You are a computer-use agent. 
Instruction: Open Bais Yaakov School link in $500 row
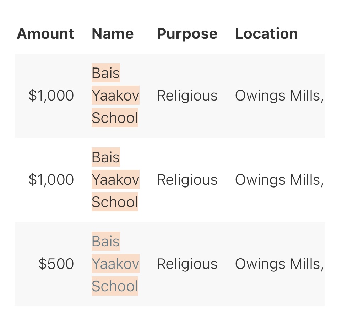116,264
